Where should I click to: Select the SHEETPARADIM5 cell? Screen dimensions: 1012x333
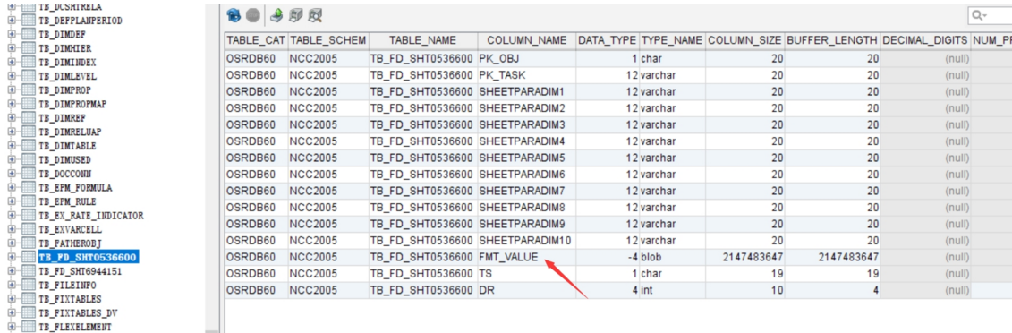[526, 158]
